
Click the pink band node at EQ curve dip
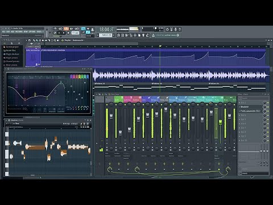25,99
